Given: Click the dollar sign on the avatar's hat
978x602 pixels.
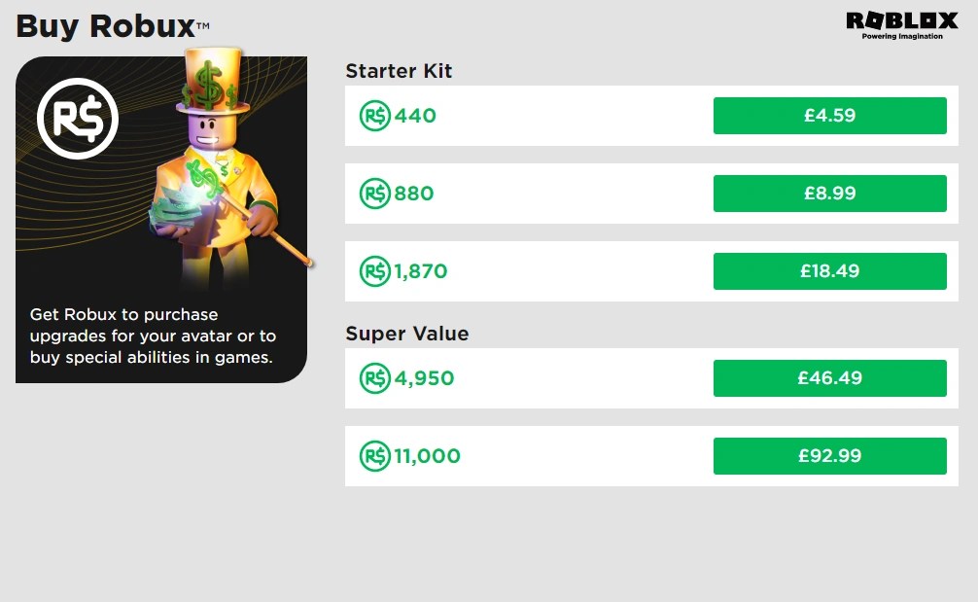Looking at the screenshot, I should coord(209,85).
